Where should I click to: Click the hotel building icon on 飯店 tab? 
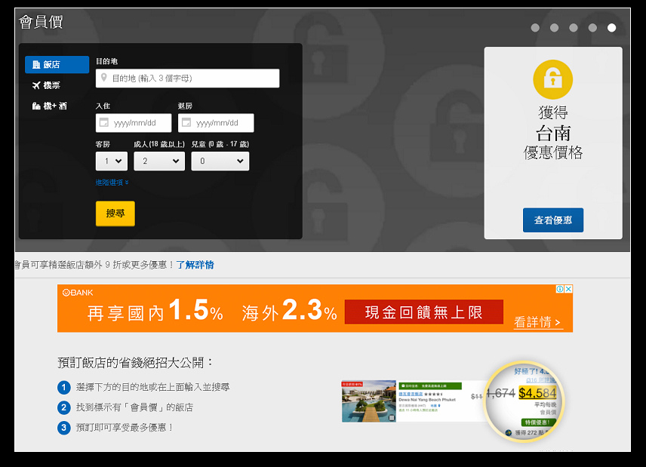(x=36, y=65)
